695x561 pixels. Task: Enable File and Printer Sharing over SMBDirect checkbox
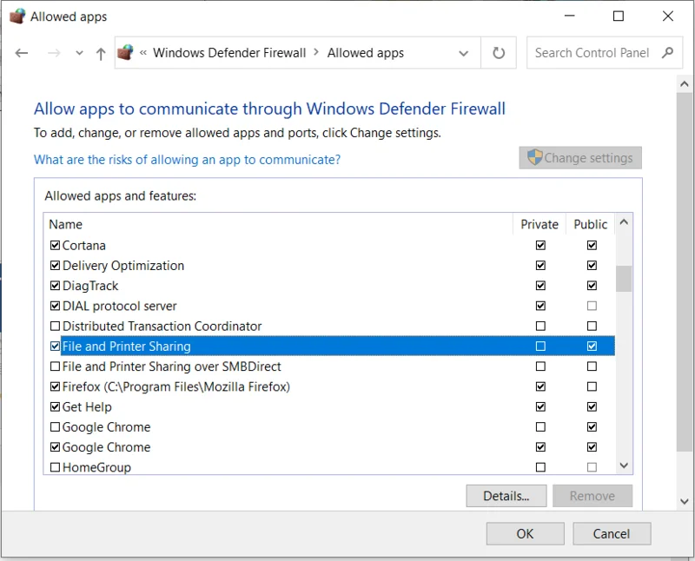coord(55,366)
